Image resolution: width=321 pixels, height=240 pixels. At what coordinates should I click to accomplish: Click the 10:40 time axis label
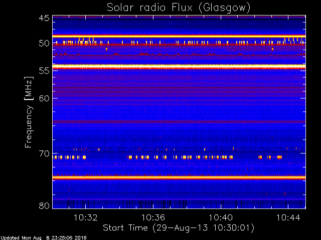221,217
